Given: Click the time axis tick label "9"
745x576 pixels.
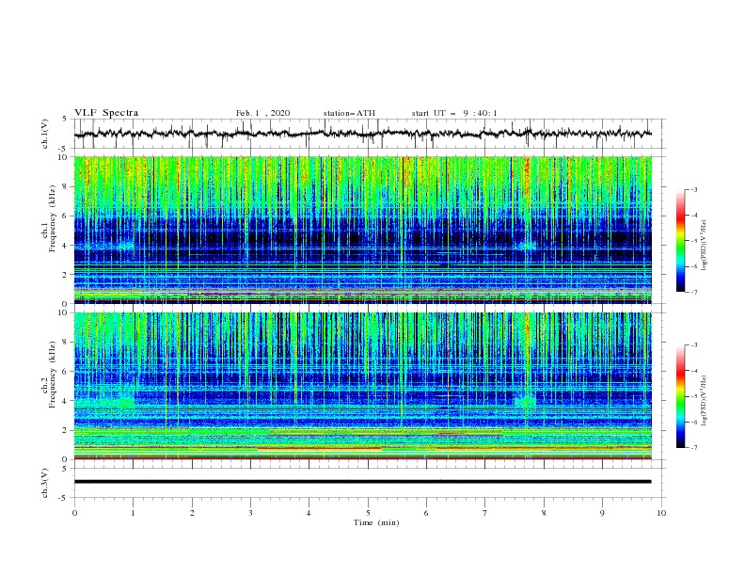Looking at the screenshot, I should click(602, 513).
